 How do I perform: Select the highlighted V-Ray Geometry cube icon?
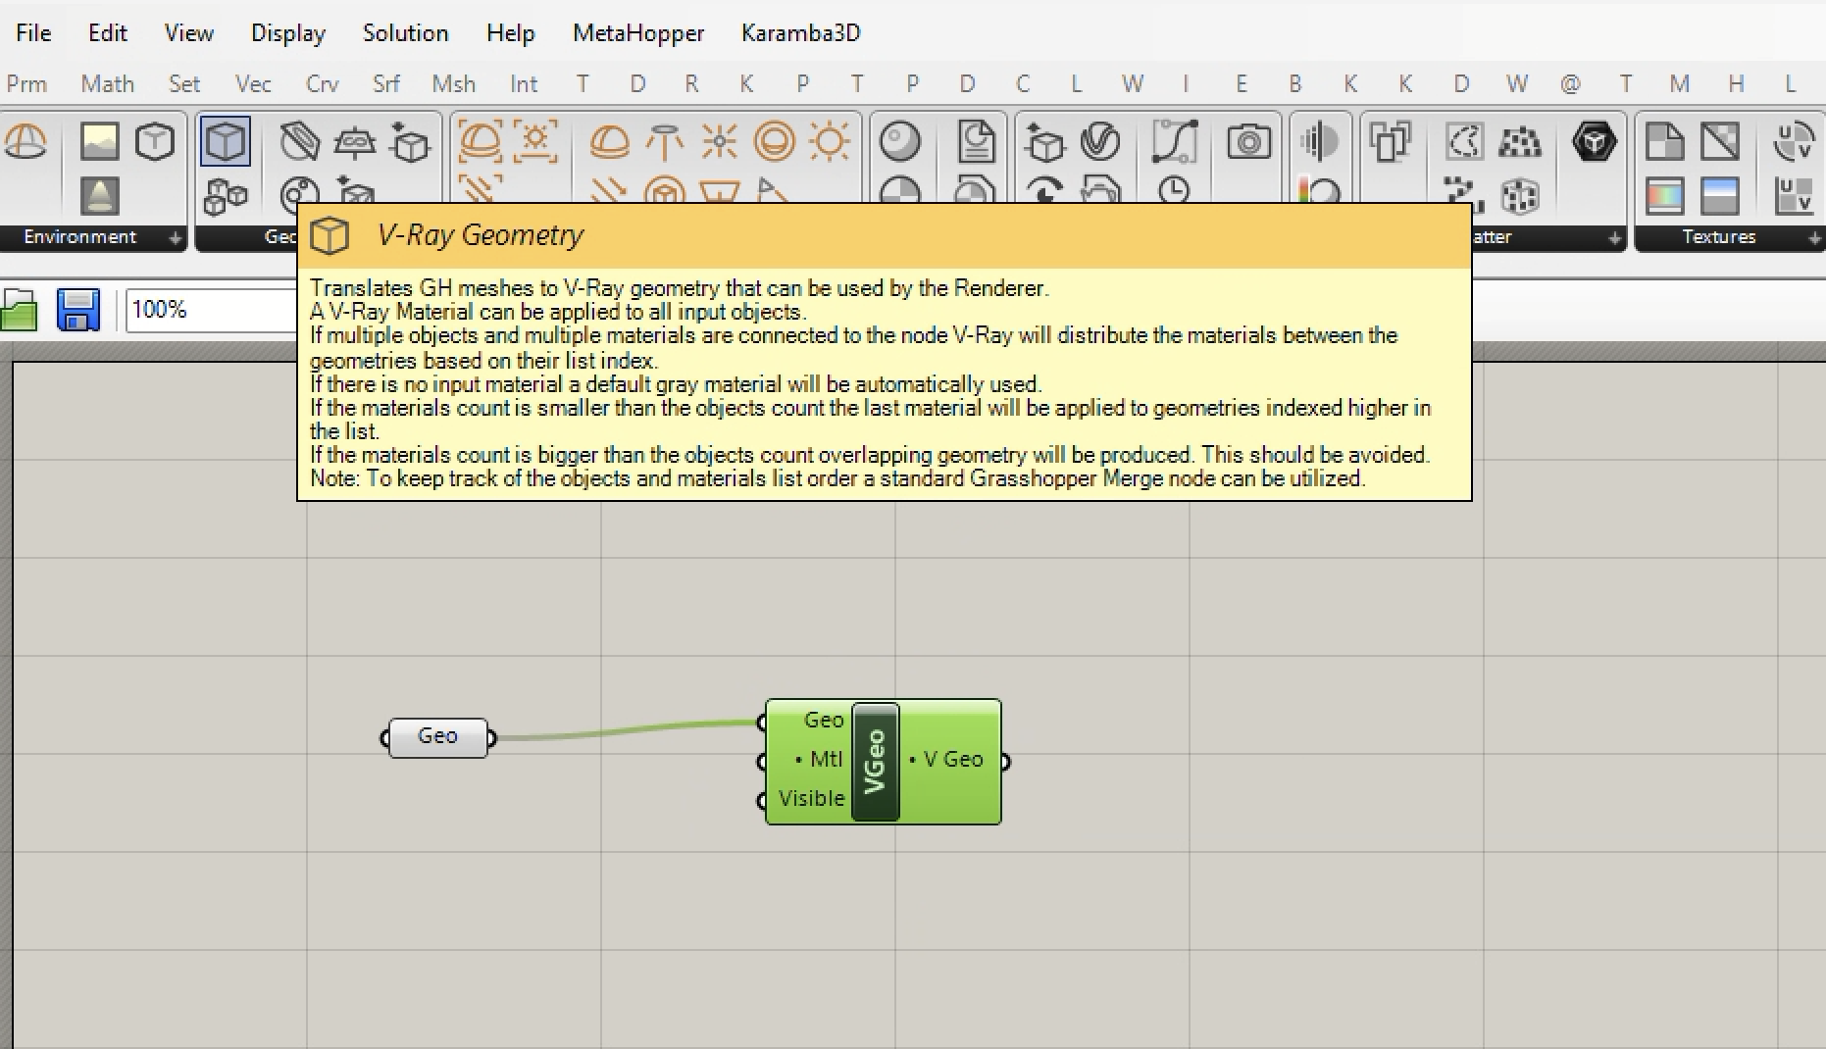click(226, 142)
